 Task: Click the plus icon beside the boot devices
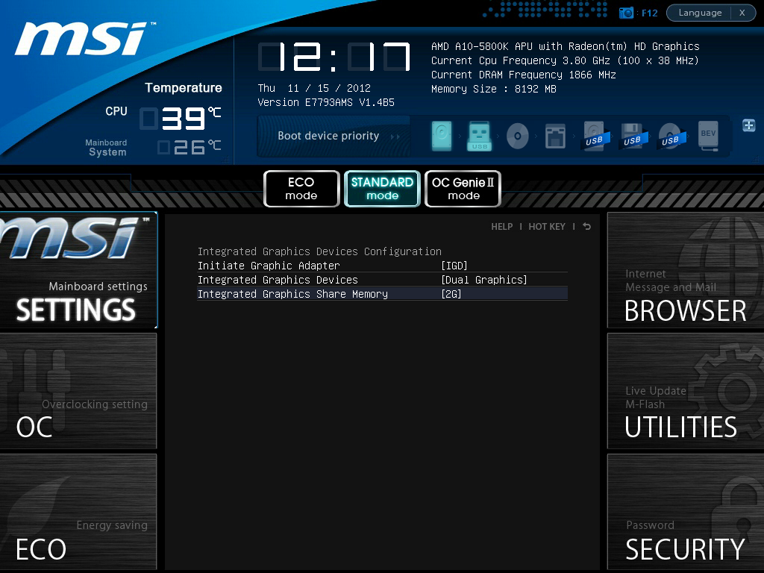point(749,125)
